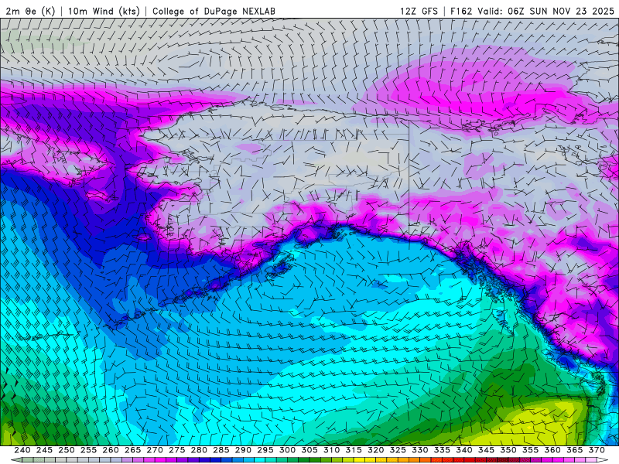Click the 335 legend tick label
Screen dimensions: 619x464
pos(442,450)
